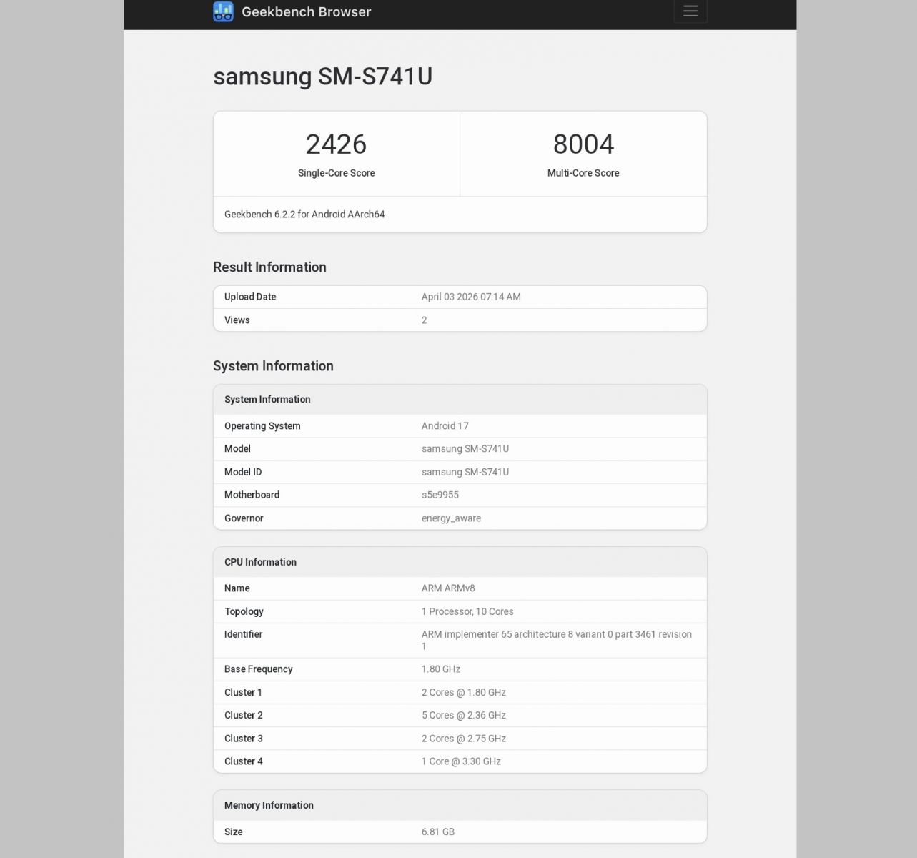Click the Geekbench logo icon

click(x=223, y=11)
